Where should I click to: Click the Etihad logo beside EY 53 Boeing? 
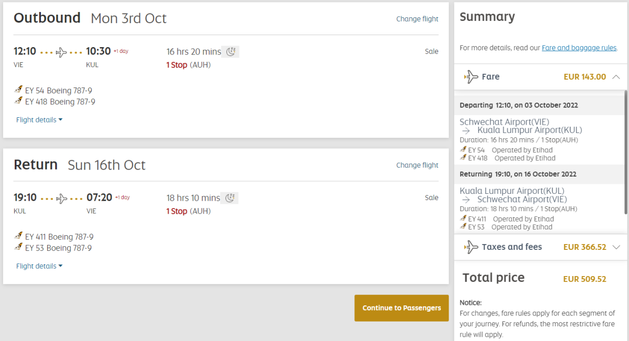(19, 247)
